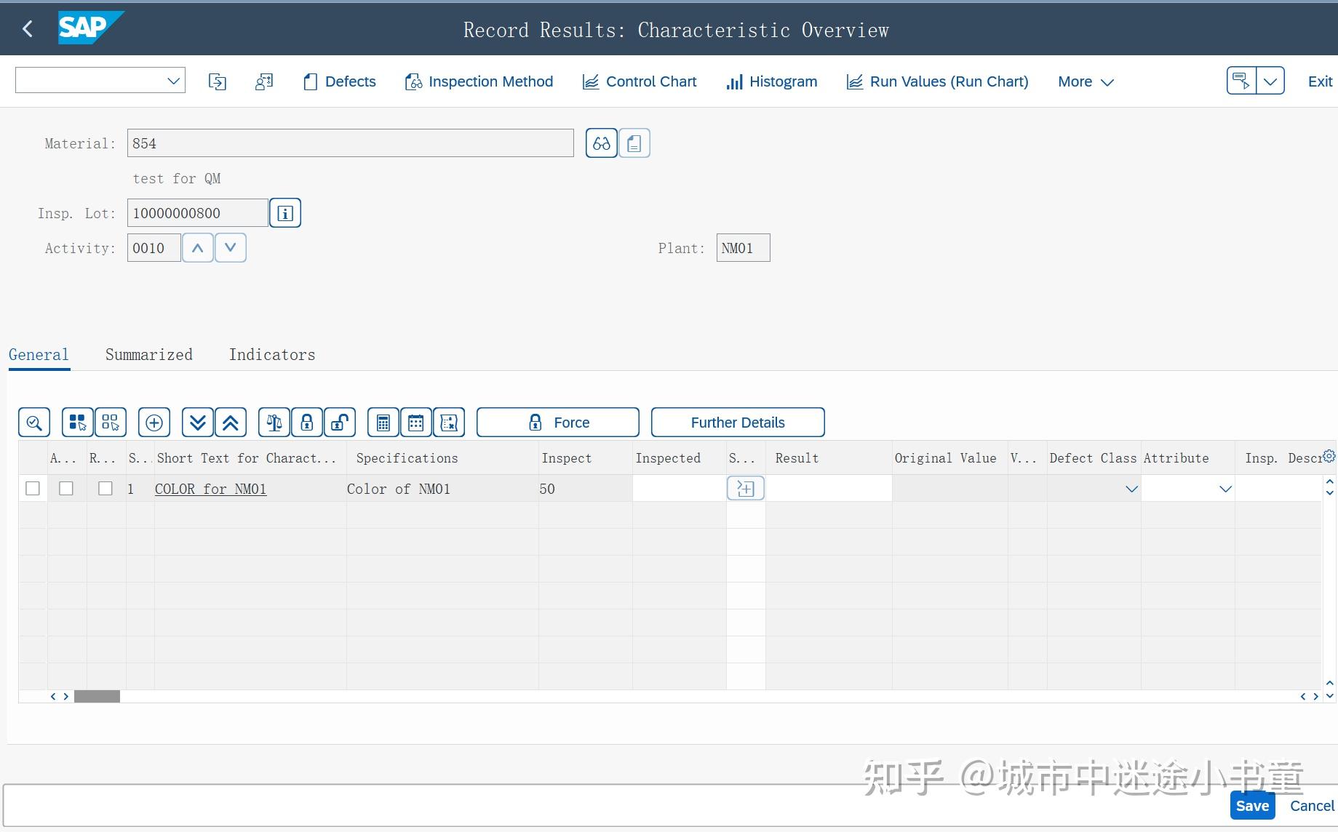The height and width of the screenshot is (832, 1338).
Task: Click the lock icon to close characteristics
Action: (306, 422)
